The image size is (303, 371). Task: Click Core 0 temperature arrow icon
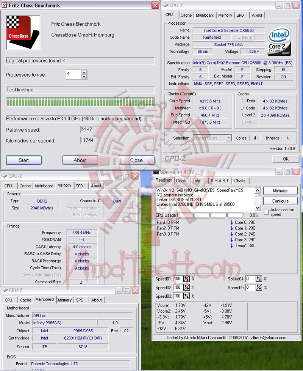tap(232, 222)
